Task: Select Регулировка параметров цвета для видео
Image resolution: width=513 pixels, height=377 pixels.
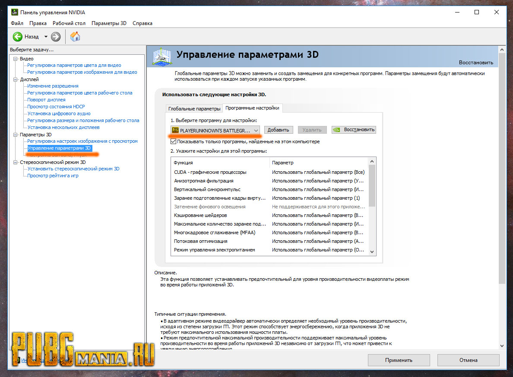Action: tap(74, 65)
